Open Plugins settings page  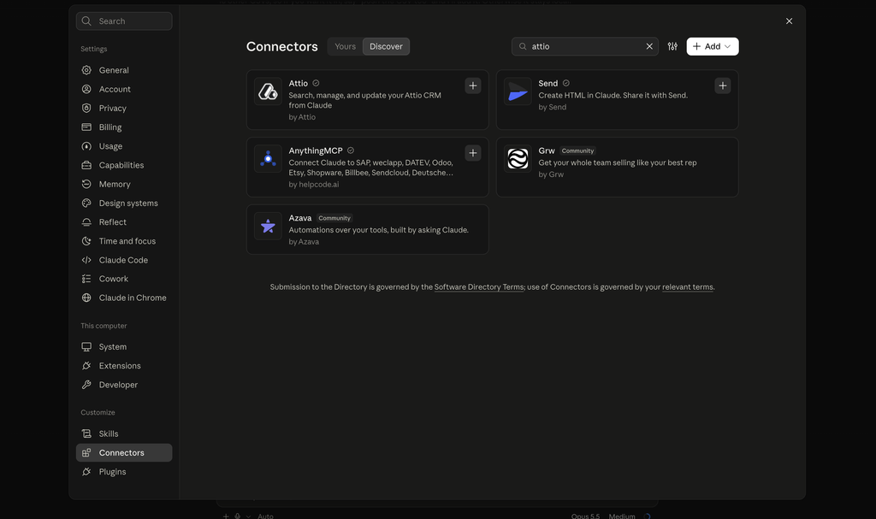(x=124, y=472)
